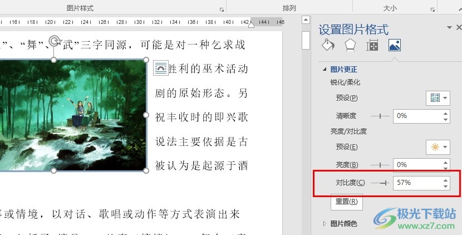The width and height of the screenshot is (462, 235).
Task: Select the forest picture in the document
Action: tap(72, 115)
